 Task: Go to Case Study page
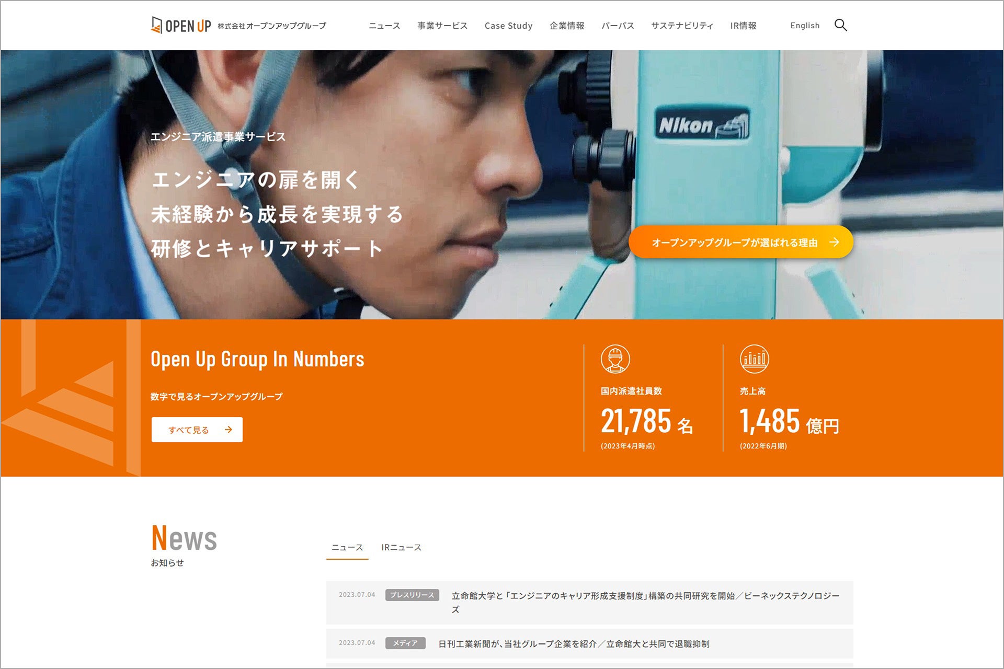pos(508,26)
